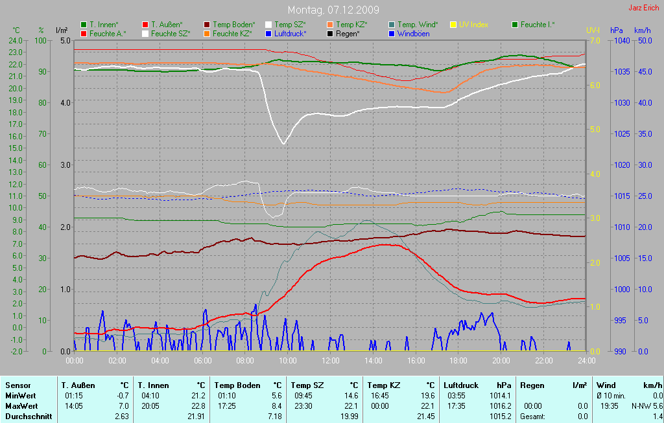
Task: Click the T. Innen table column header
Action: pyautogui.click(x=153, y=385)
